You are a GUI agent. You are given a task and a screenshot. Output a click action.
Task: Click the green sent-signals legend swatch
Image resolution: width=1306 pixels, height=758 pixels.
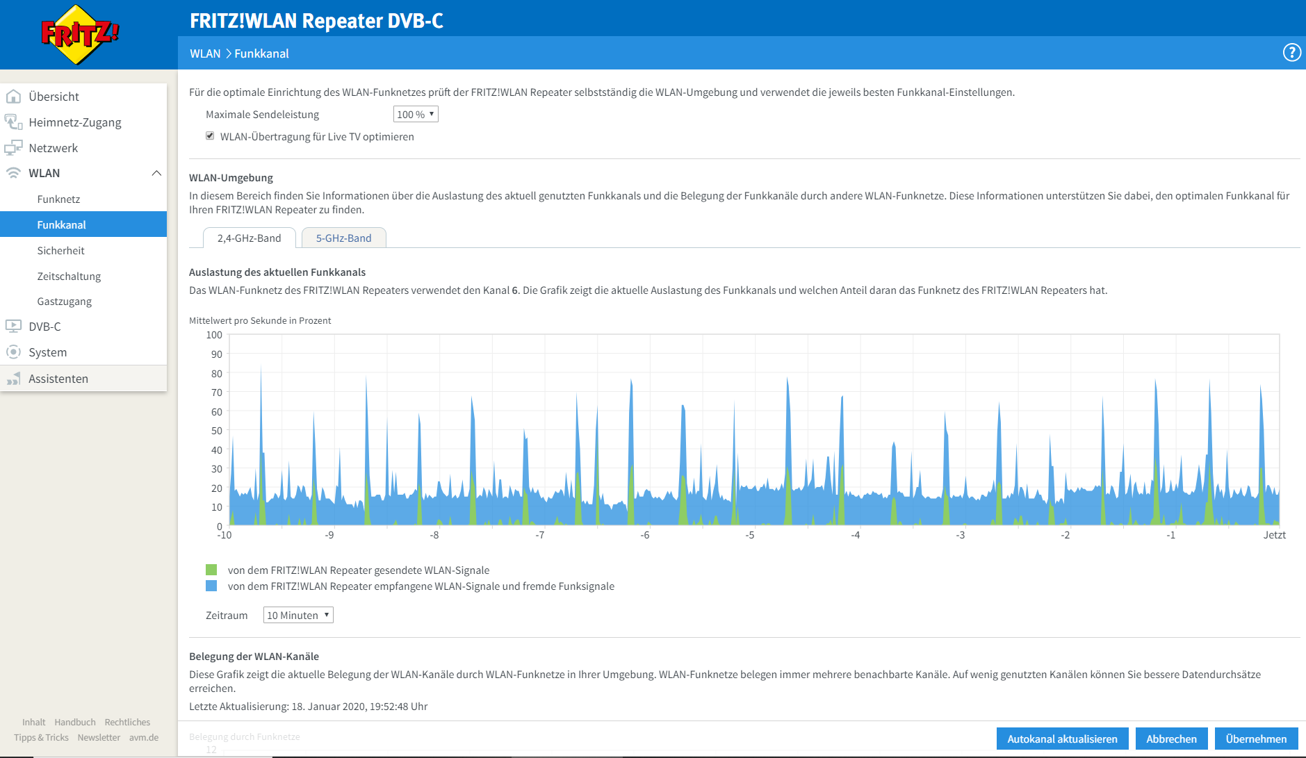coord(211,570)
